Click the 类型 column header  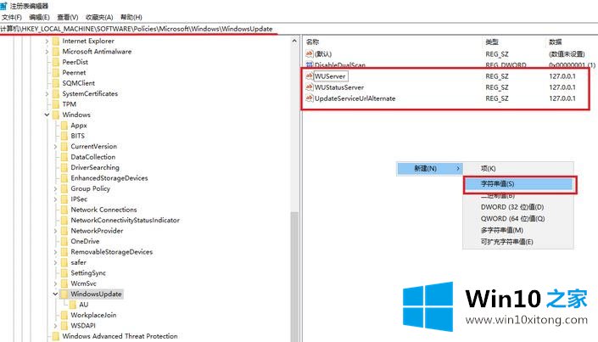pyautogui.click(x=492, y=42)
